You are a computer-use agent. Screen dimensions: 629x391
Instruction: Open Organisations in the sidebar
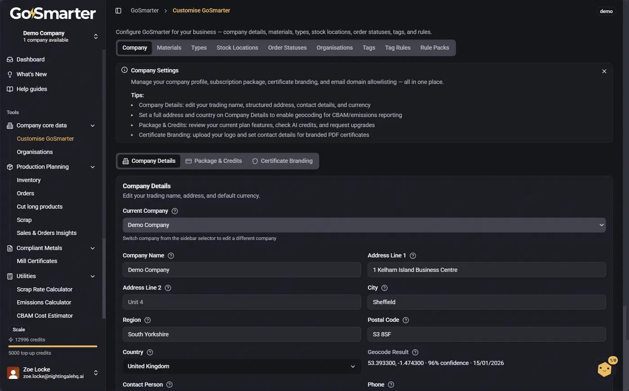35,152
